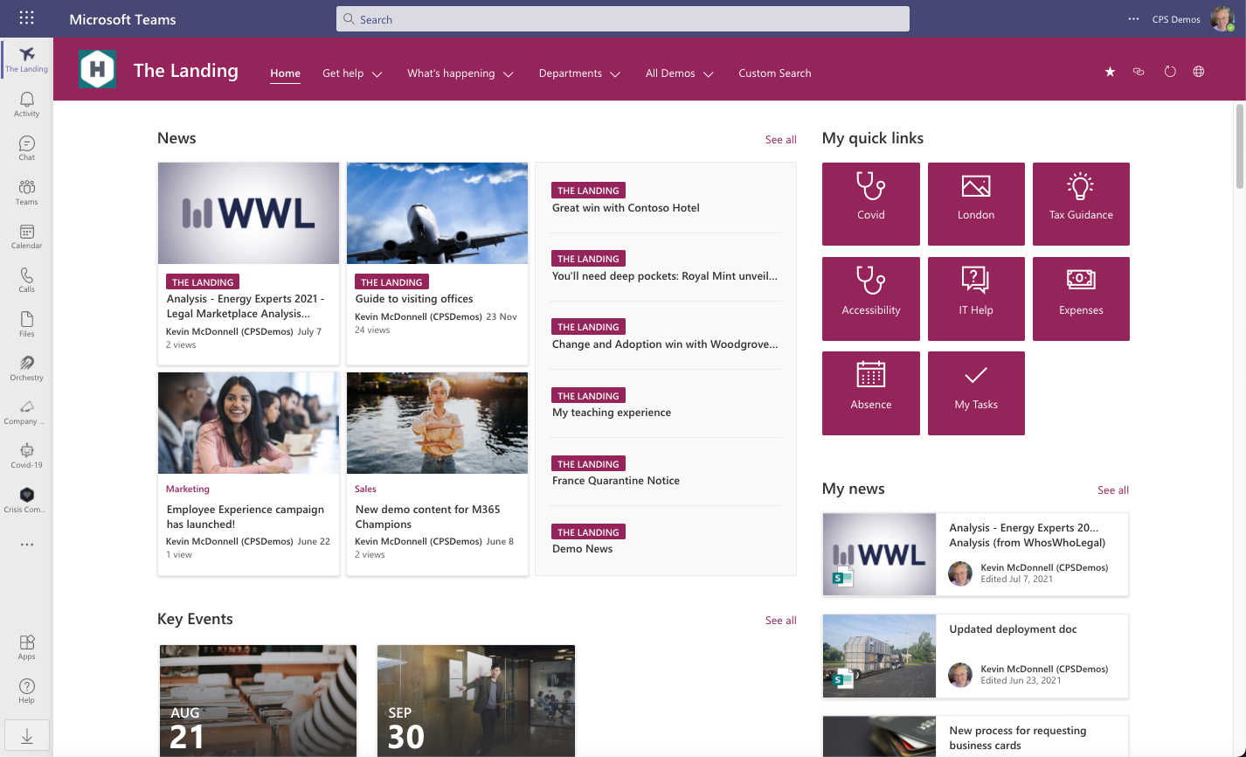Open New demo content for M365 Champions

428,517
